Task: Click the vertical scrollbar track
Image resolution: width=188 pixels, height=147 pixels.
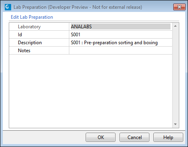Action: click(175, 75)
